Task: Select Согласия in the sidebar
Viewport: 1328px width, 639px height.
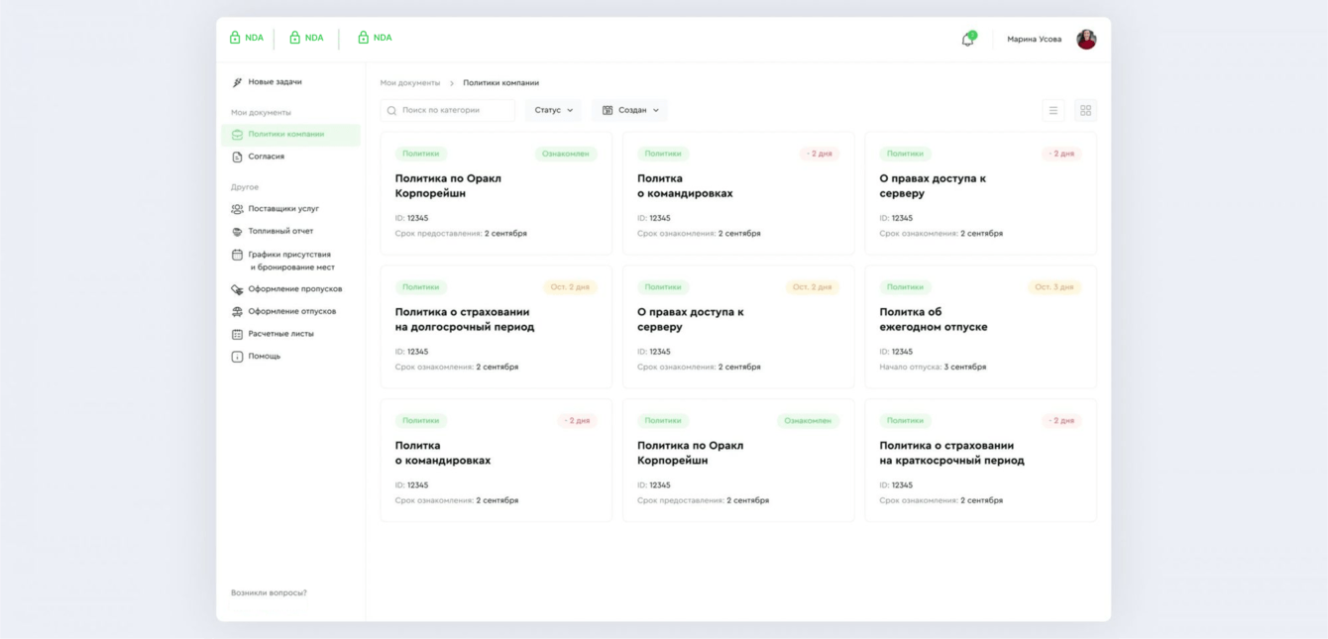Action: pyautogui.click(x=266, y=157)
